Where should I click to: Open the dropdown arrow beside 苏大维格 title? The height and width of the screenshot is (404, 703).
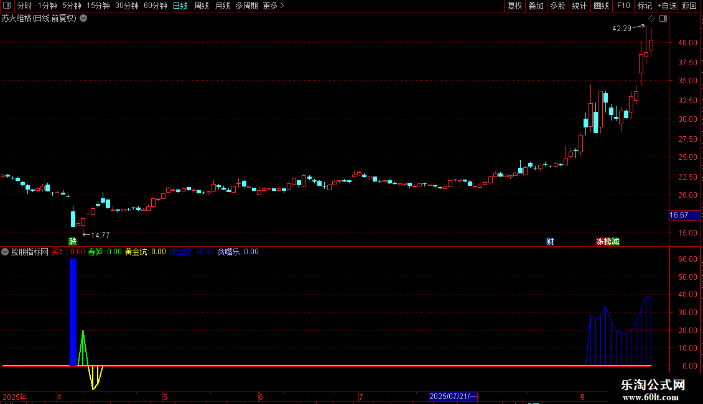83,19
